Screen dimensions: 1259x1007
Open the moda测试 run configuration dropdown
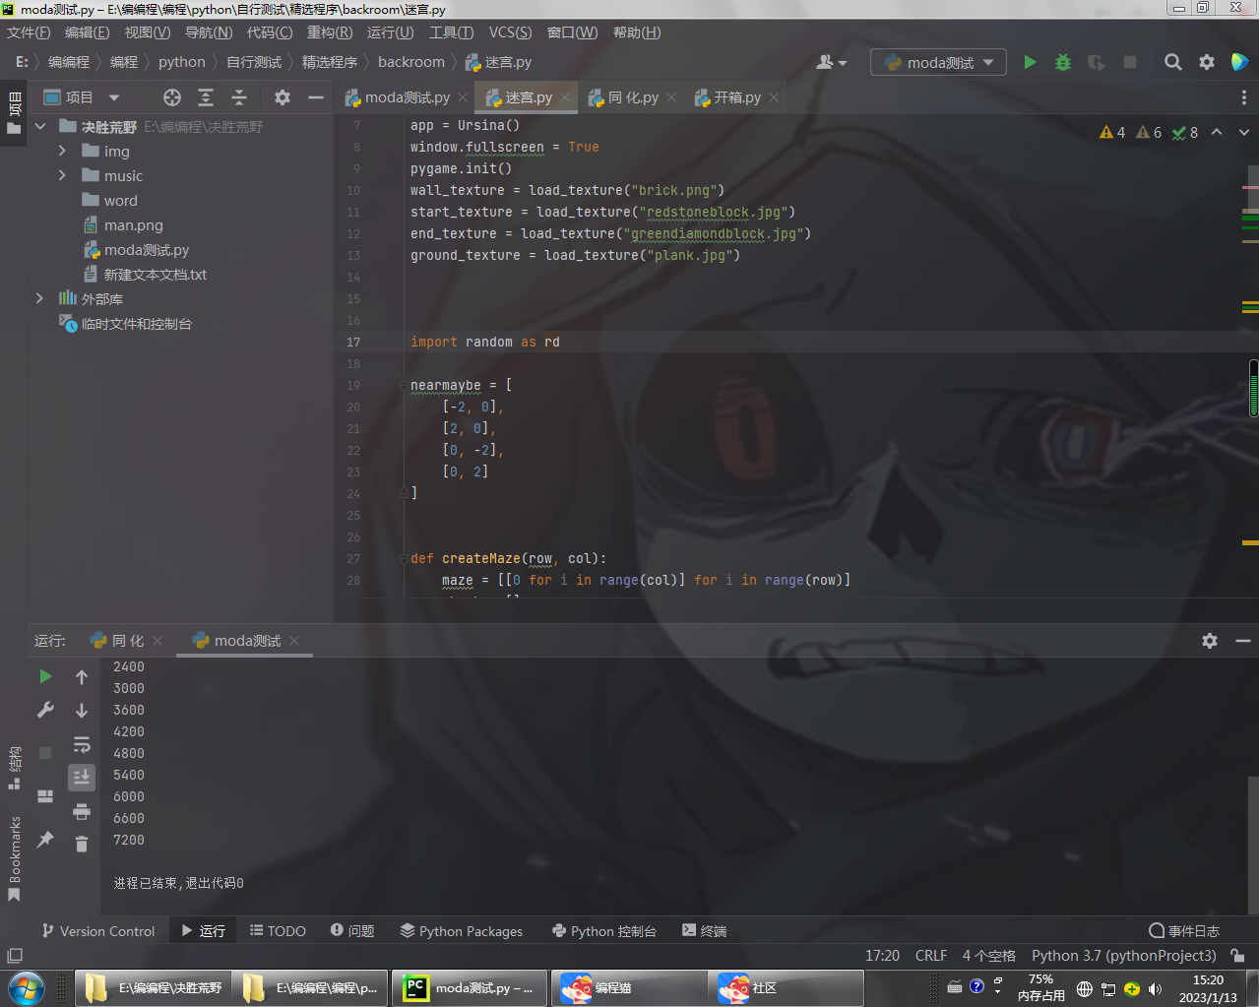pyautogui.click(x=938, y=62)
